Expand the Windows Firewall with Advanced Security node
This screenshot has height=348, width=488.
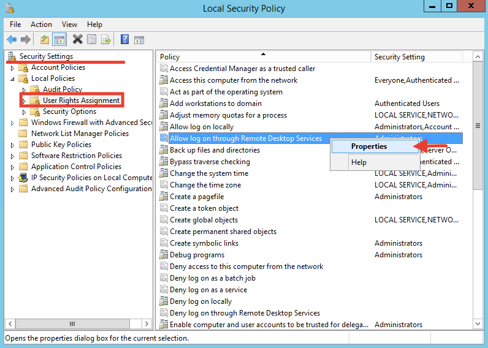pyautogui.click(x=12, y=123)
